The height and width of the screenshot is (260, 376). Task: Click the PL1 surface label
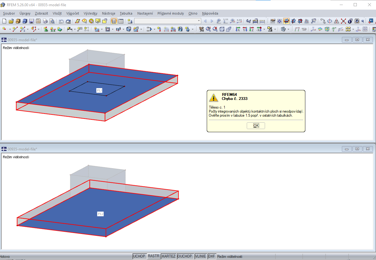[100, 90]
